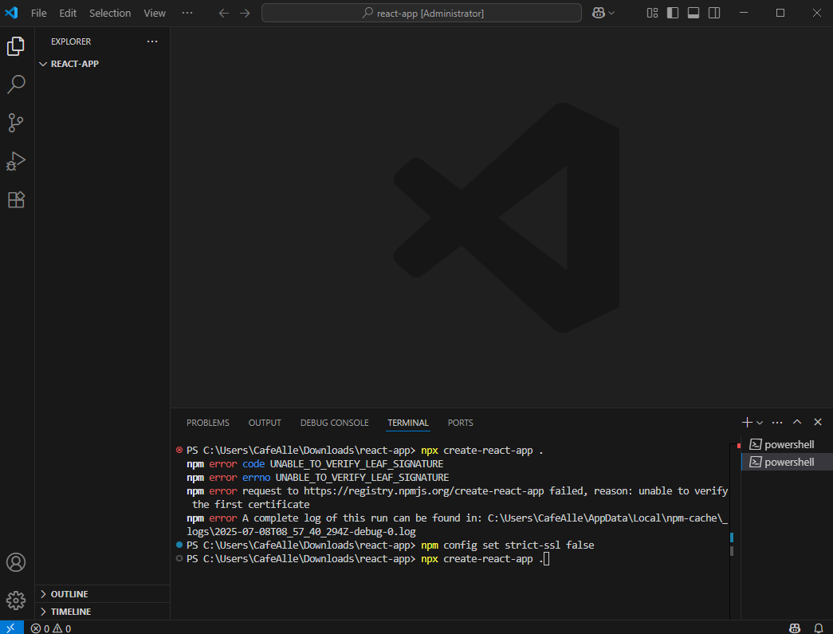833x634 pixels.
Task: Switch to the PORTS tab
Action: click(x=460, y=423)
